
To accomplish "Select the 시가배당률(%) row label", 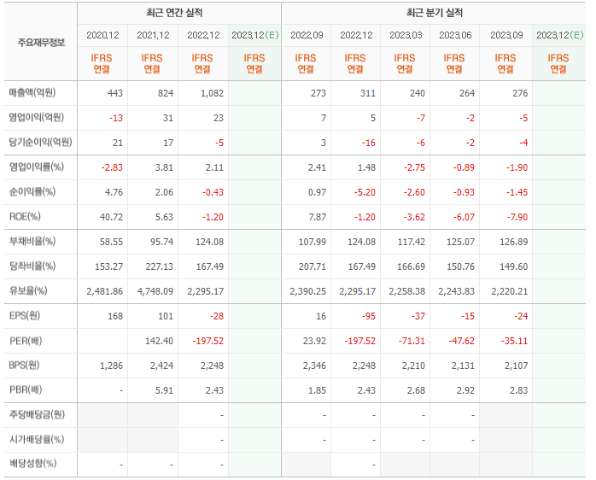I will point(37,440).
